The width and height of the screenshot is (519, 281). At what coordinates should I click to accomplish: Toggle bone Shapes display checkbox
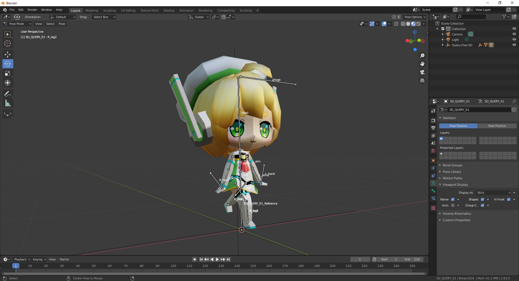[483, 199]
